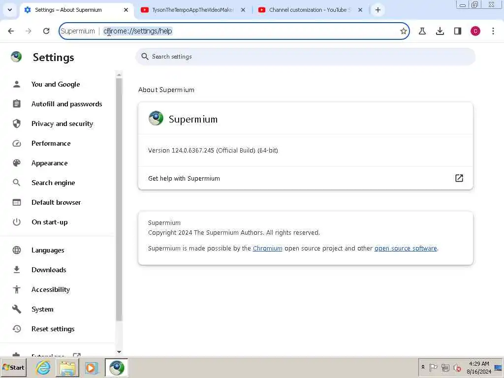Open Windows Media Player from taskbar
Viewport: 504px width, 378px height.
(91, 368)
